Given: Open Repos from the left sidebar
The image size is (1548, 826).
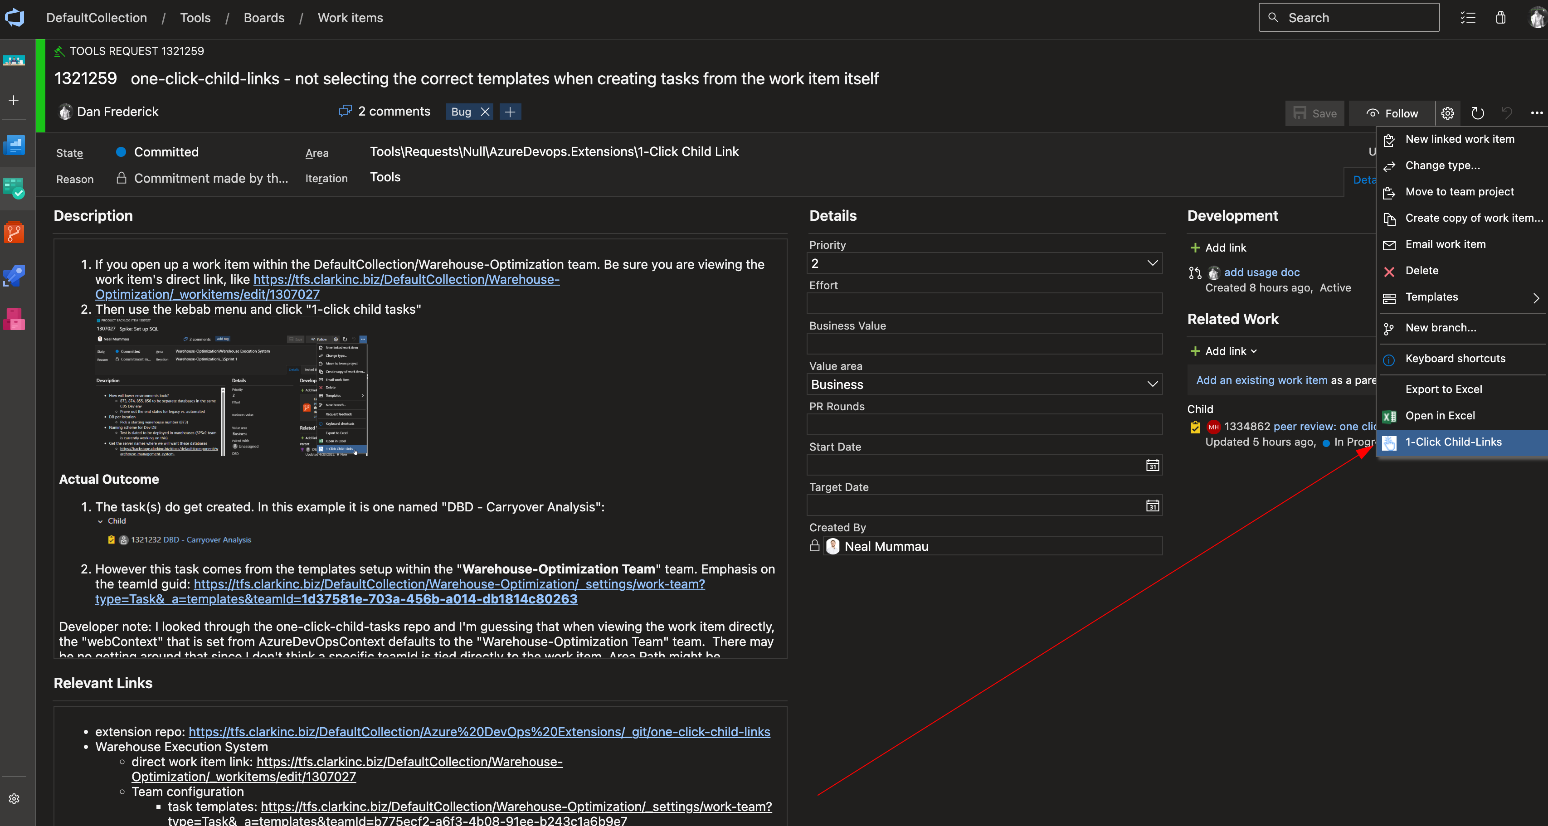Looking at the screenshot, I should coord(14,233).
